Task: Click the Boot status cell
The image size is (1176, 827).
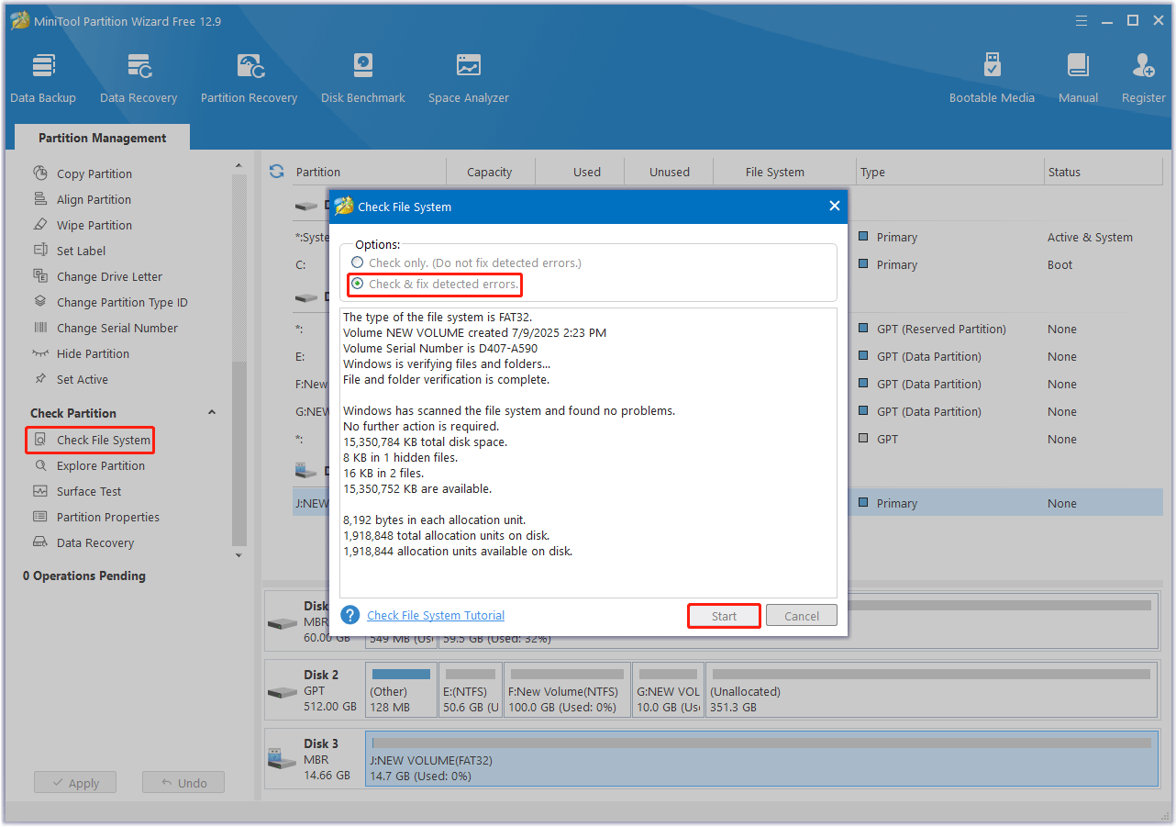Action: [x=1060, y=264]
